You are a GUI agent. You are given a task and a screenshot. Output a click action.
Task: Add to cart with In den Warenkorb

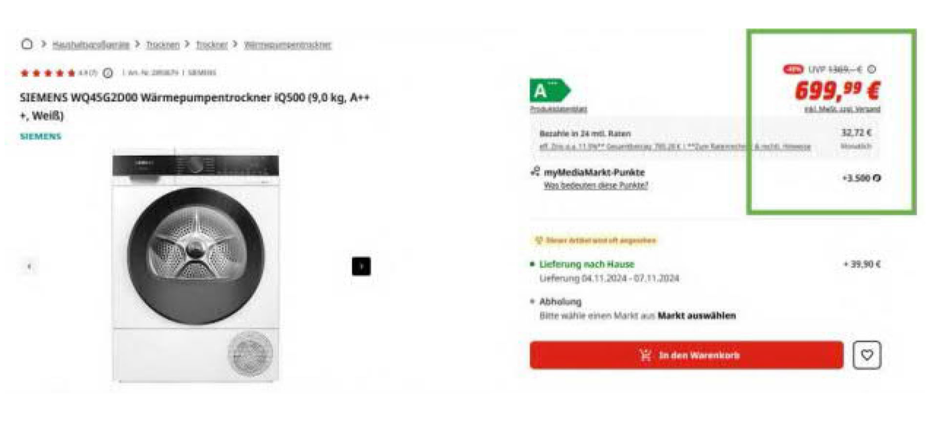click(686, 355)
